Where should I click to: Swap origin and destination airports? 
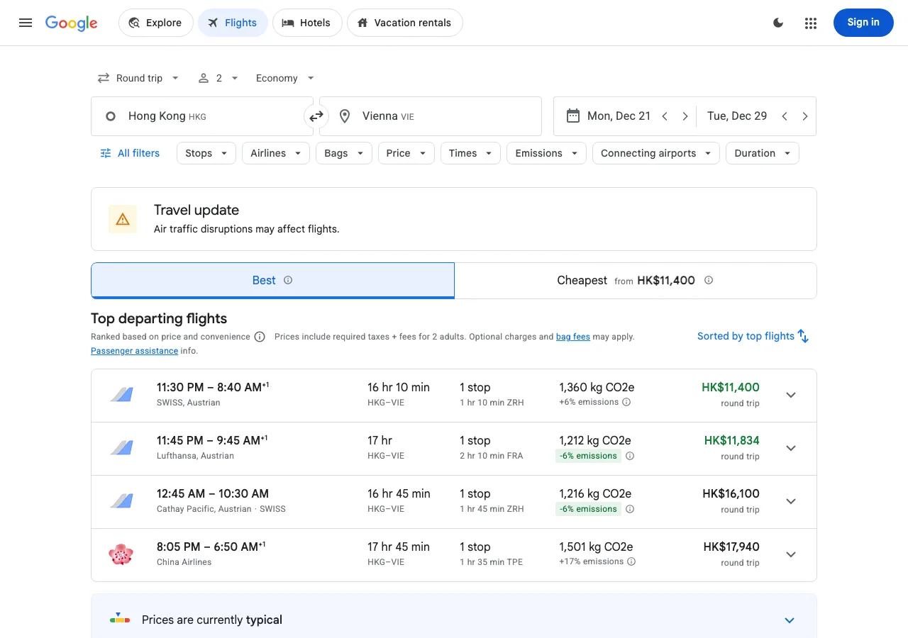pyautogui.click(x=316, y=116)
